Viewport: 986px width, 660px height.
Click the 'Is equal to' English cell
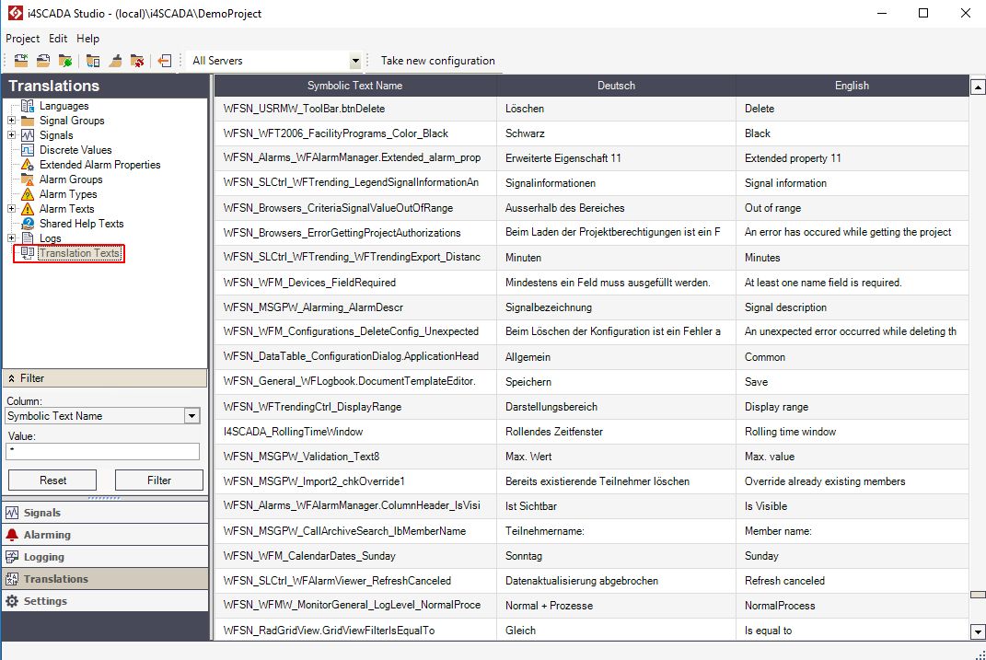(853, 631)
